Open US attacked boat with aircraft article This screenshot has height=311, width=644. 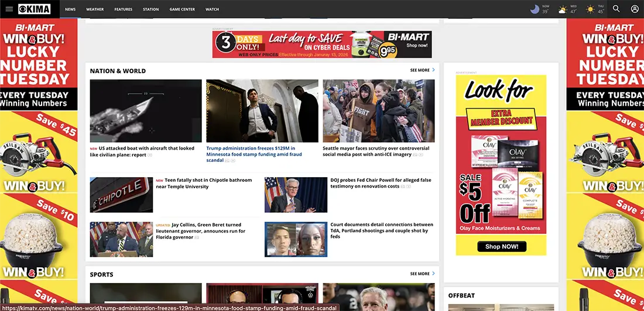(142, 151)
